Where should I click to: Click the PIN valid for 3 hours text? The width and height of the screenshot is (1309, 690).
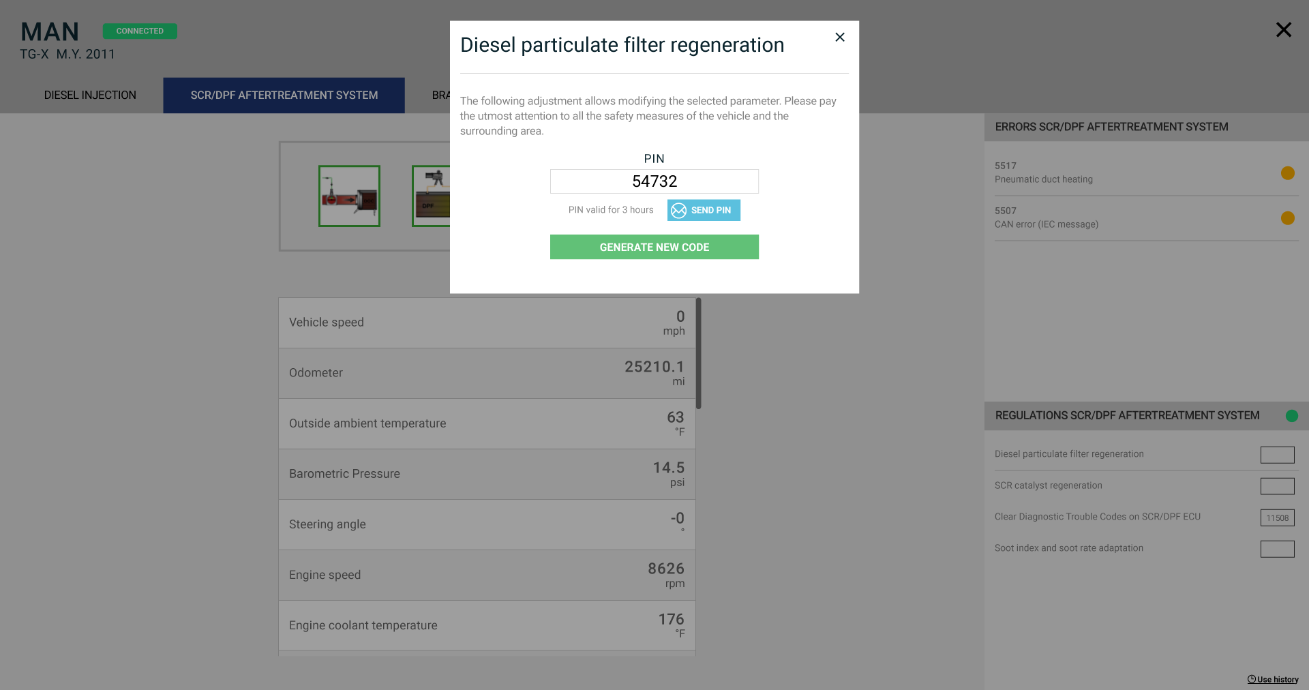pyautogui.click(x=611, y=210)
